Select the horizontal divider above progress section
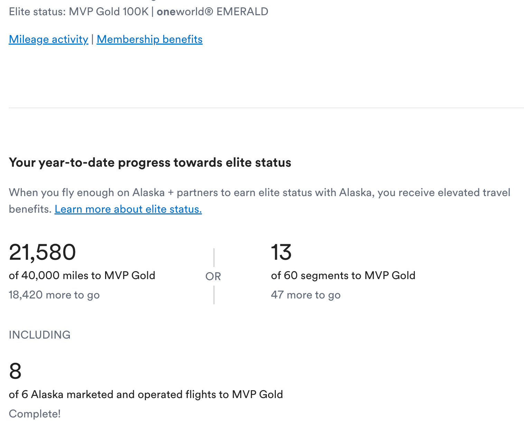The height and width of the screenshot is (433, 524). pos(262,108)
